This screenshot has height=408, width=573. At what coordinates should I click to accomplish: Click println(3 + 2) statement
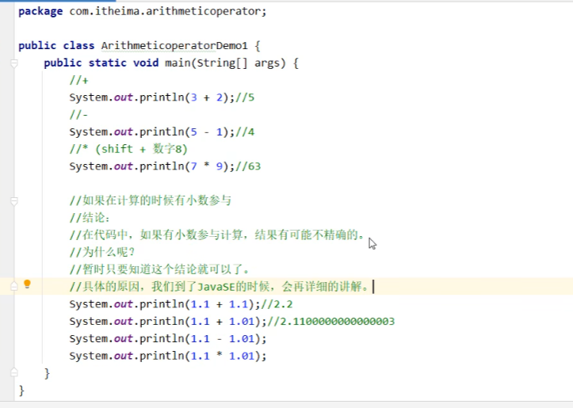click(152, 97)
